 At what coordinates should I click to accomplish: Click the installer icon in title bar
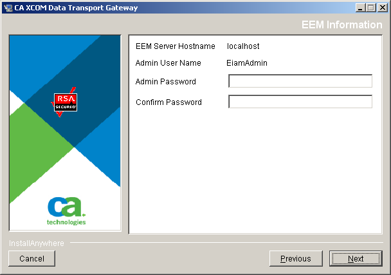click(x=8, y=8)
